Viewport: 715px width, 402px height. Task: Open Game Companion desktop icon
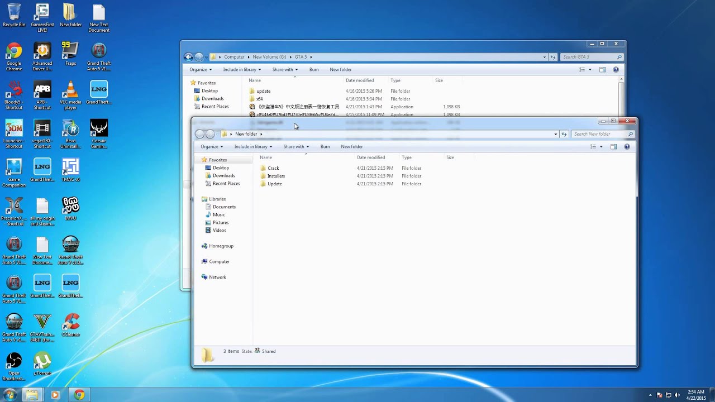[14, 173]
